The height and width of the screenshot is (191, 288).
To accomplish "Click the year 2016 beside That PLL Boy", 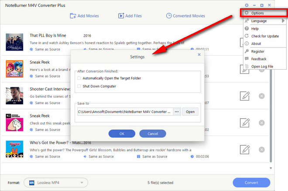I will [x=87, y=36].
